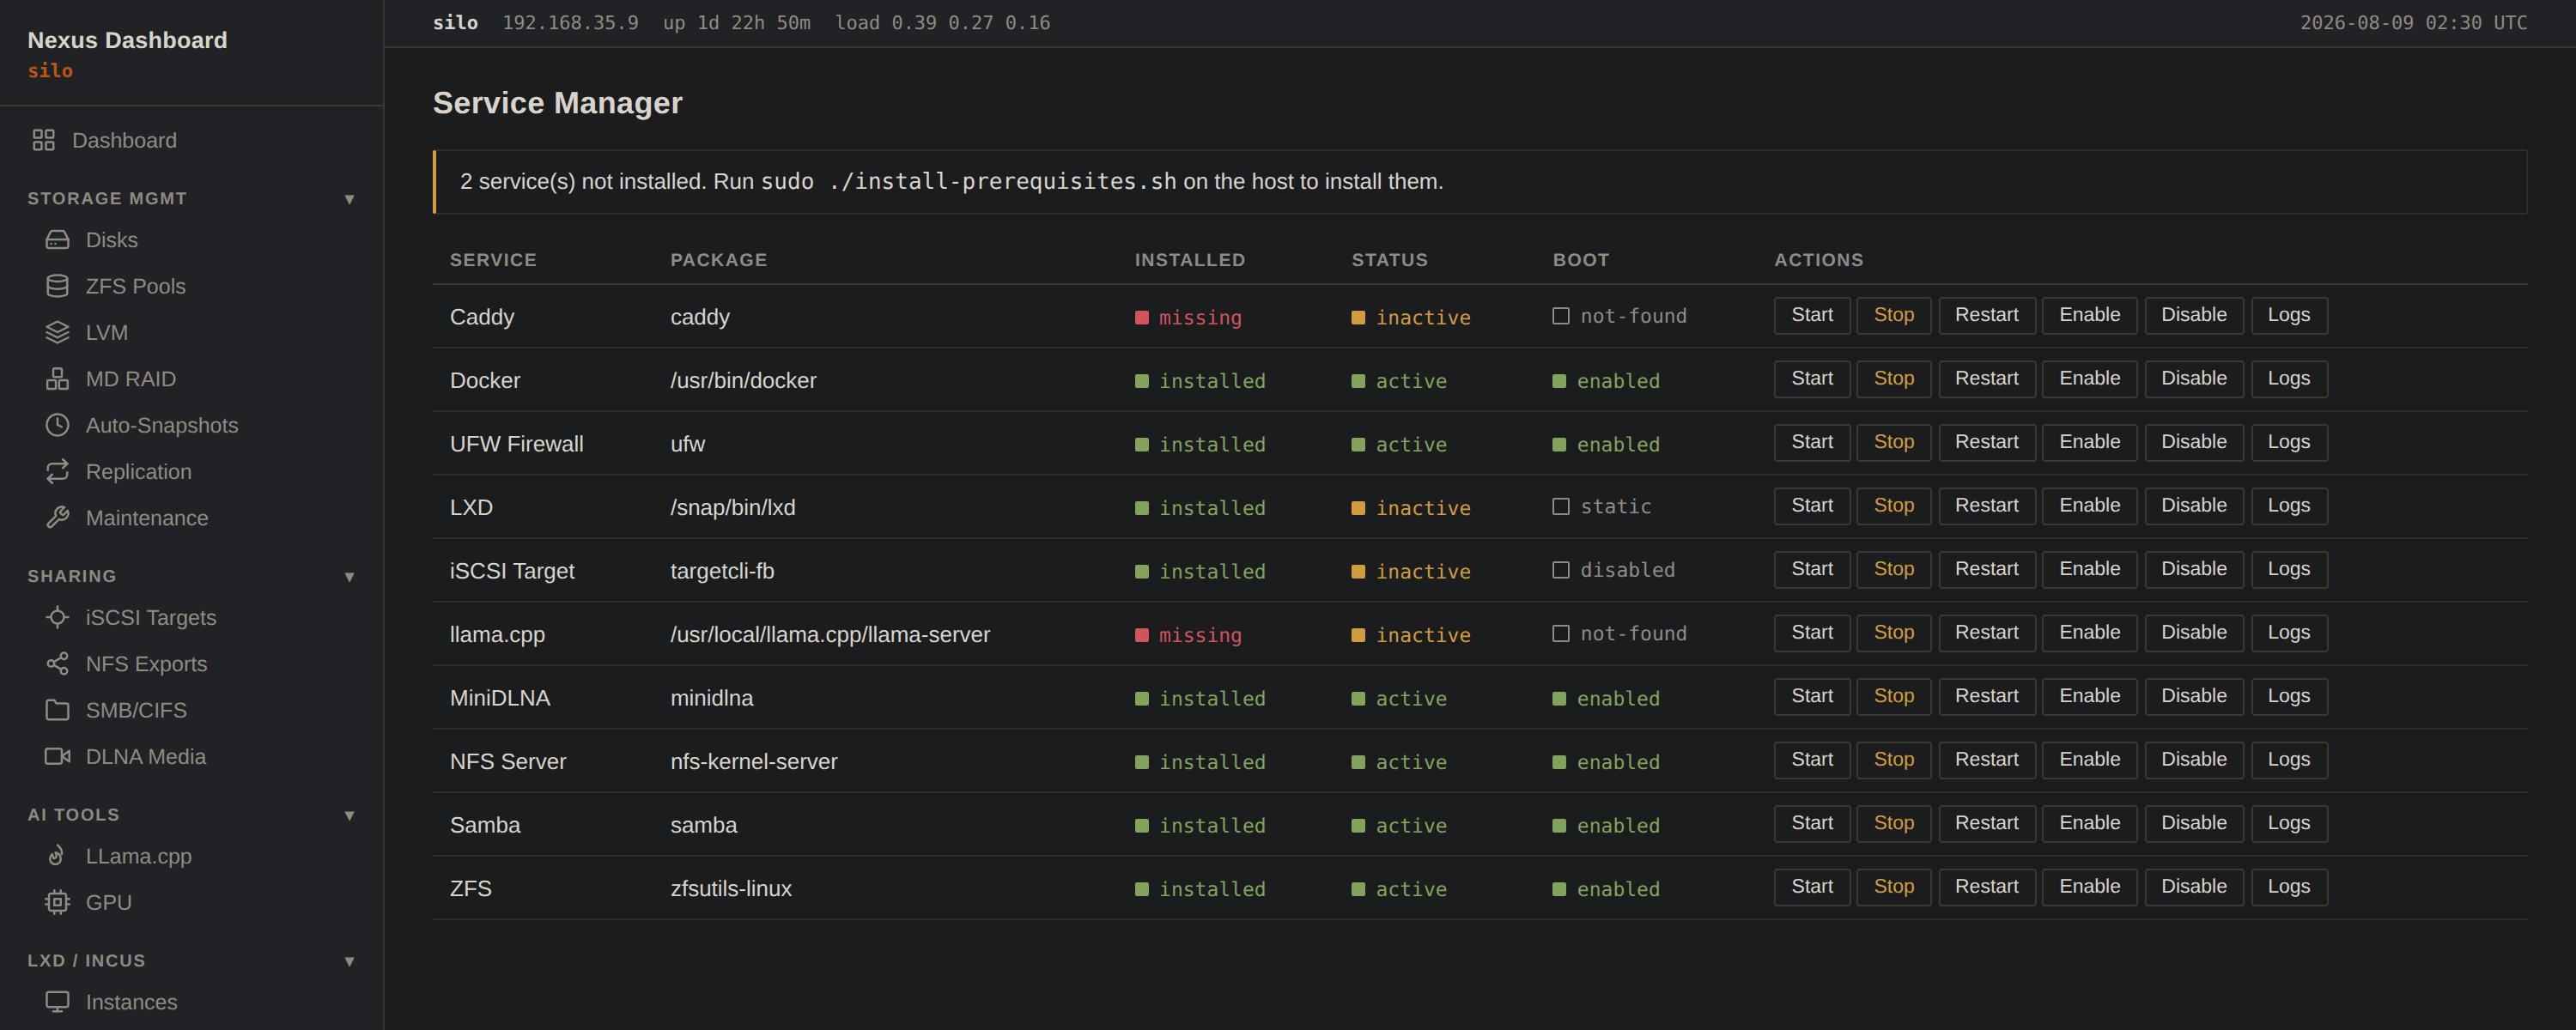Click the LXD inactive orange indicator
The width and height of the screenshot is (2576, 1030).
[x=1410, y=508]
